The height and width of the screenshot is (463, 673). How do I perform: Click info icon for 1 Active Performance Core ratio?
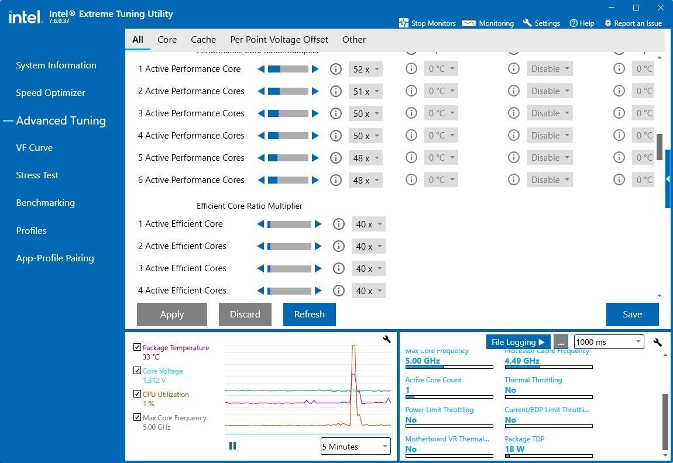click(336, 69)
